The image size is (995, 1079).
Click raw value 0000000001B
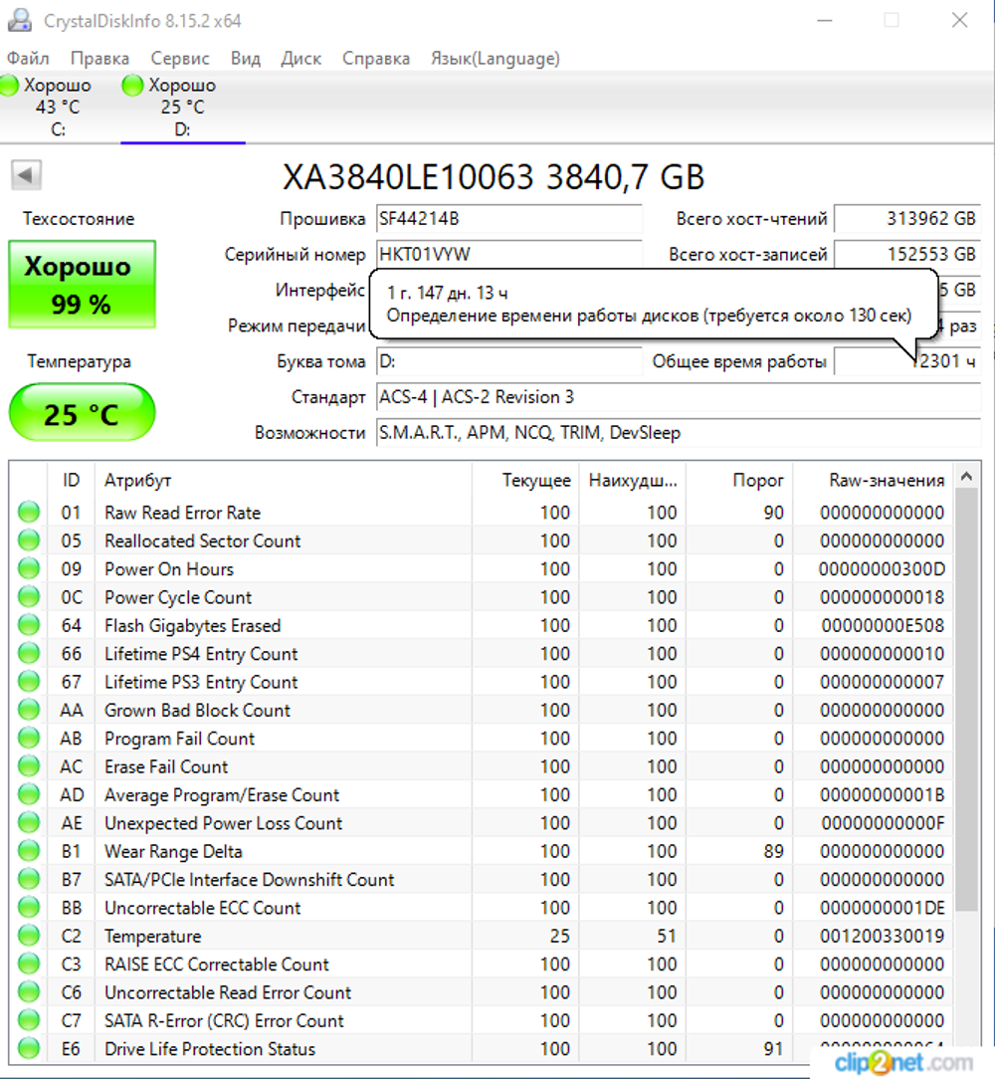[x=882, y=794]
